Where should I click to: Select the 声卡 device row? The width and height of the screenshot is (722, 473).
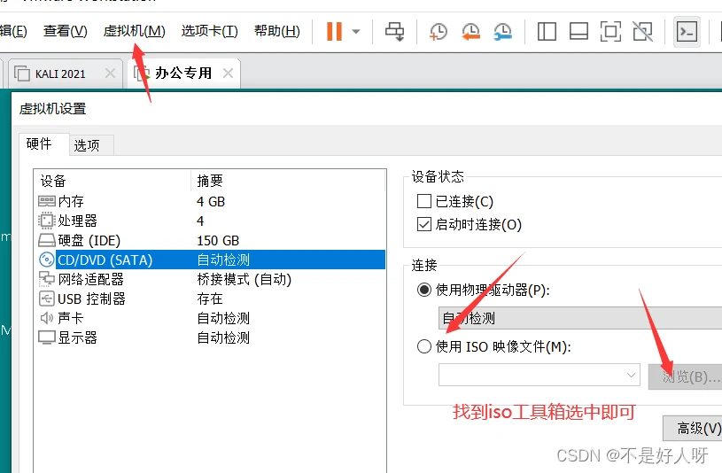(210, 318)
